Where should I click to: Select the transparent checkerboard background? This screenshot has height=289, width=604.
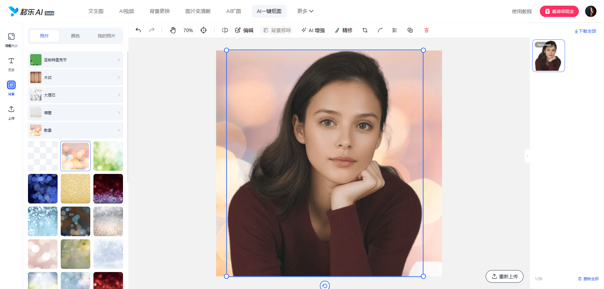pos(43,156)
